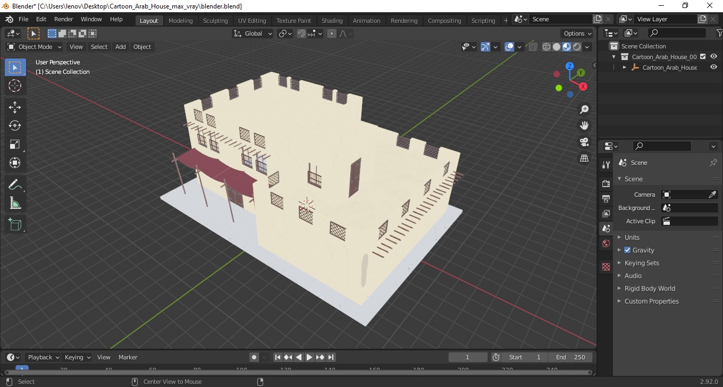Toggle X-ray mode button

pos(533,47)
